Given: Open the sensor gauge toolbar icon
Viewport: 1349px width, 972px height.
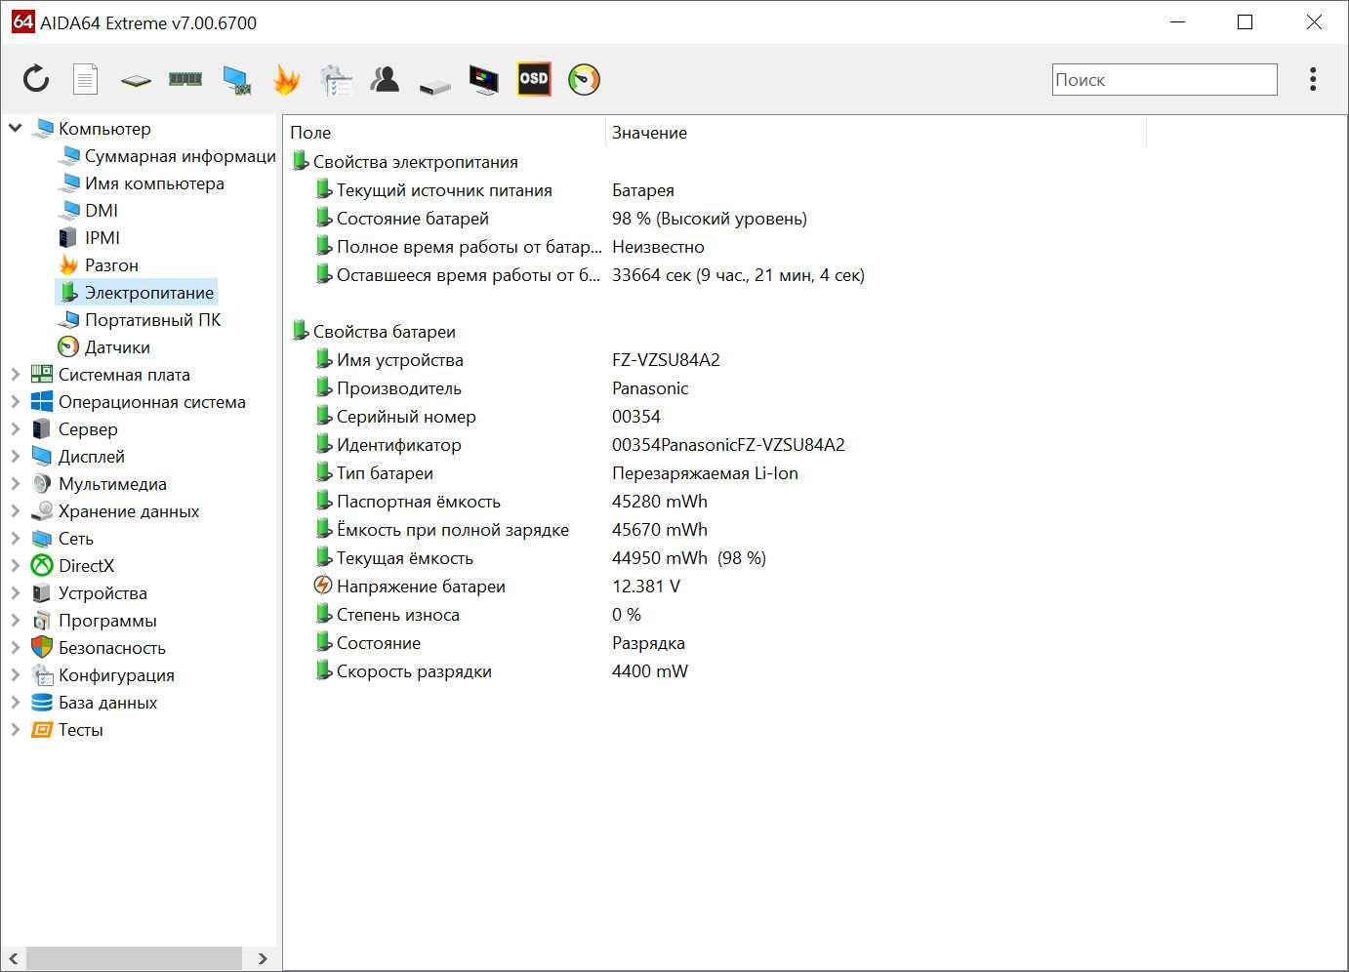Looking at the screenshot, I should [584, 79].
